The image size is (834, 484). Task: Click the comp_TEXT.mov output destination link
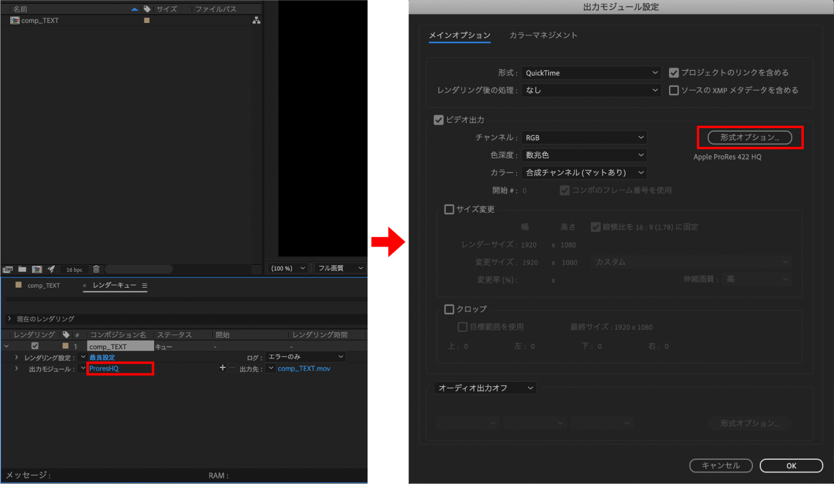[304, 368]
